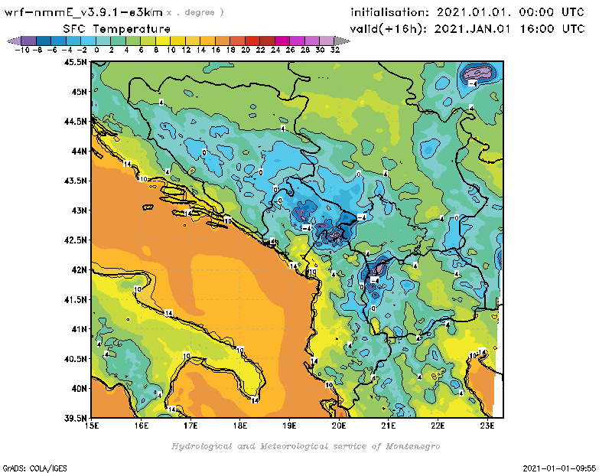The image size is (612, 473).
Task: Click the '45.5N' latitude label
Action: pyautogui.click(x=75, y=62)
